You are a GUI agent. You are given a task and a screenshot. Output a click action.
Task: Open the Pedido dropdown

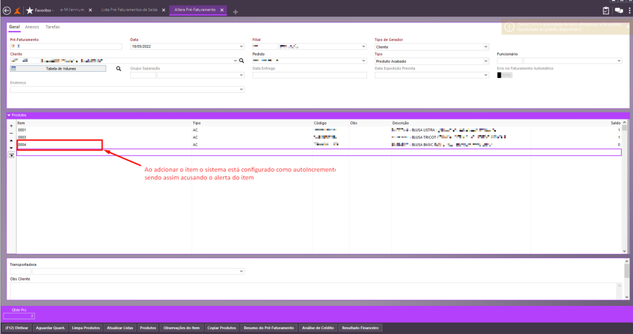[364, 61]
